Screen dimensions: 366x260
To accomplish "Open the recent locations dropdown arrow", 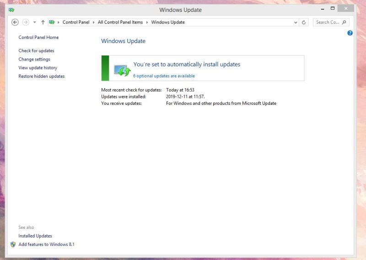I will coord(35,22).
